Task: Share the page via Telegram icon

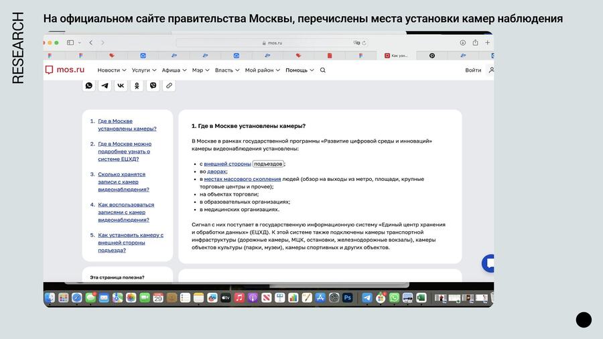Action: click(x=105, y=85)
